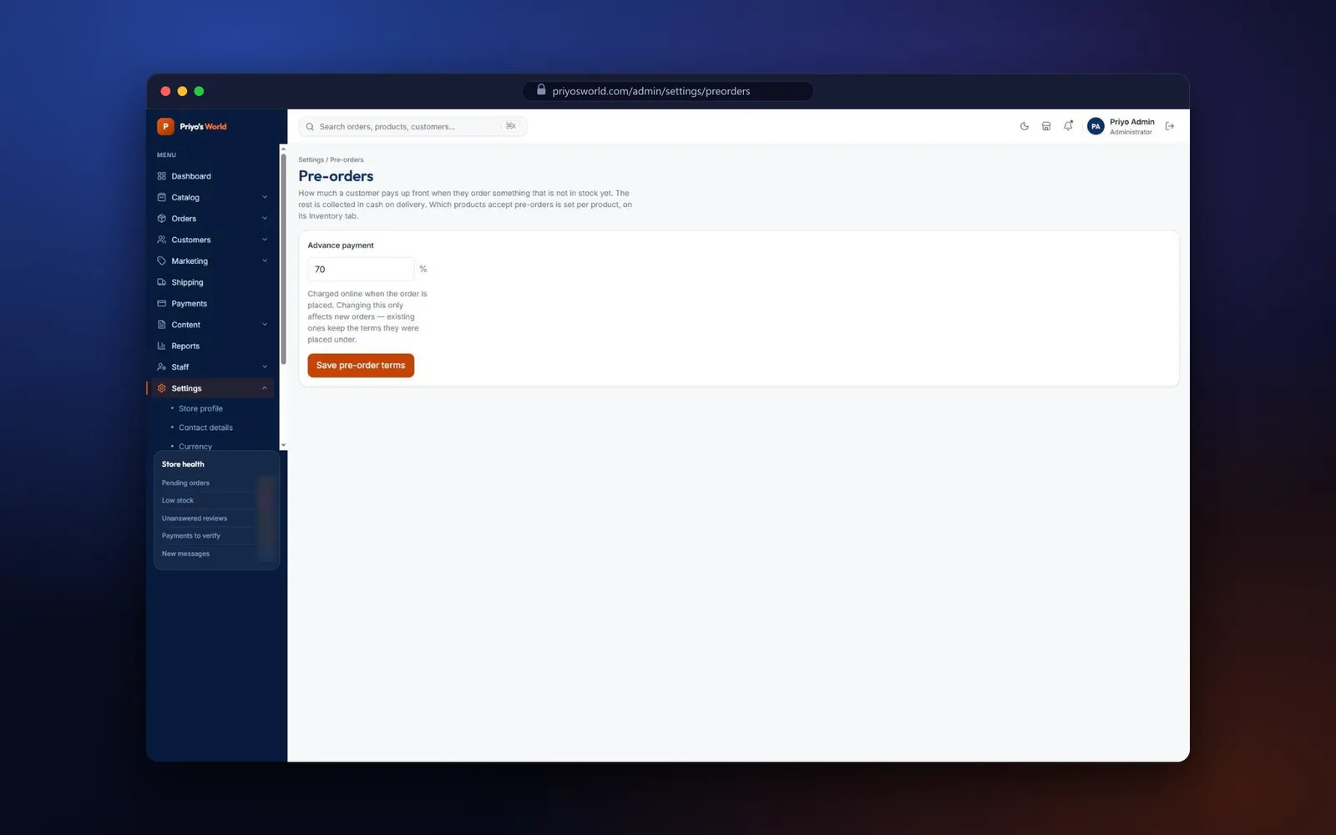
Task: Expand the Orders chevron
Action: coord(265,219)
